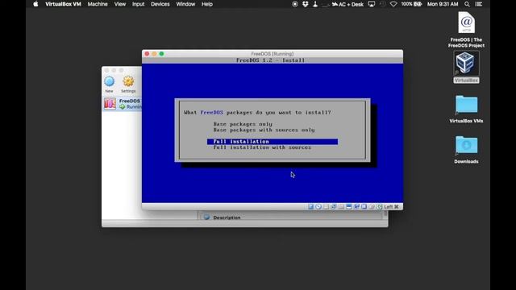This screenshot has width=516, height=290.
Task: Click the optical disc indicator in status bar
Action: point(318,206)
